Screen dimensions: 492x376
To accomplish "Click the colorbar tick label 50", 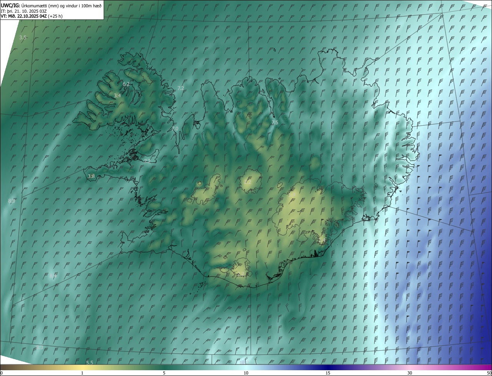I will click(489, 373).
